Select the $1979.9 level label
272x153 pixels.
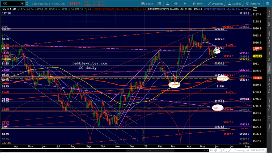(x=219, y=48)
